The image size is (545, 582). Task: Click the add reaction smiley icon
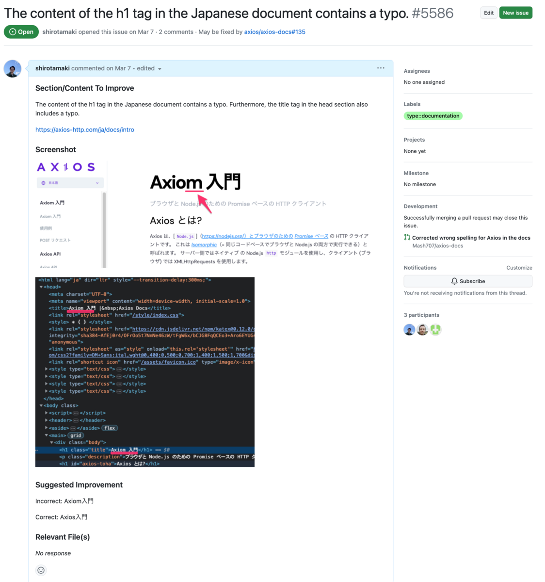[41, 570]
